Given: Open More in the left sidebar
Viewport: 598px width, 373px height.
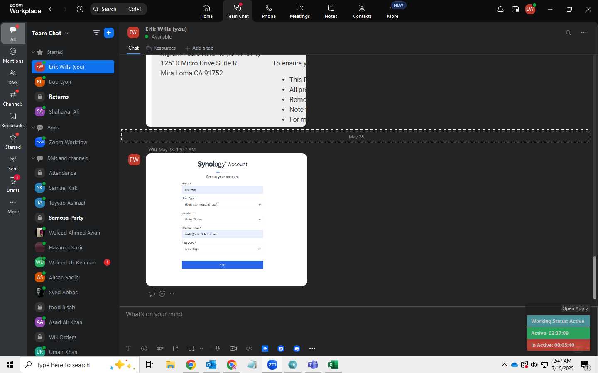Looking at the screenshot, I should coord(13,206).
